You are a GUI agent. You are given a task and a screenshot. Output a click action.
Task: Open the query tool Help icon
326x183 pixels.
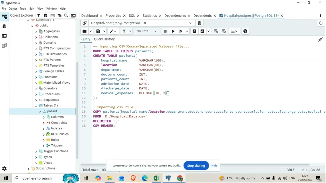[x=245, y=31]
